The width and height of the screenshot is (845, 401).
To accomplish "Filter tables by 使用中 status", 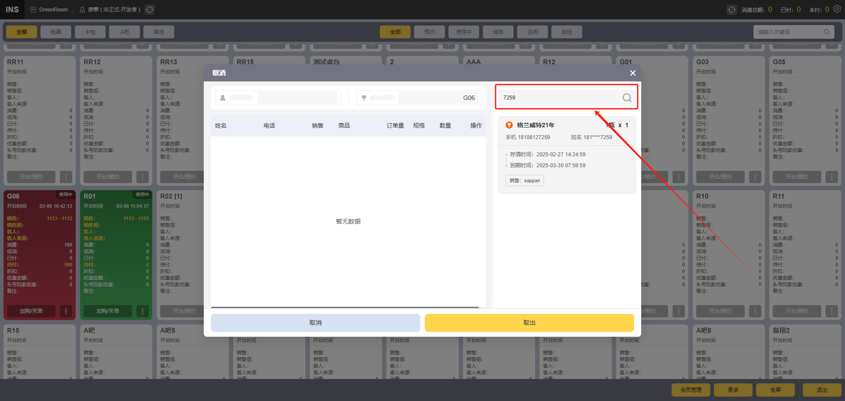I will (464, 32).
